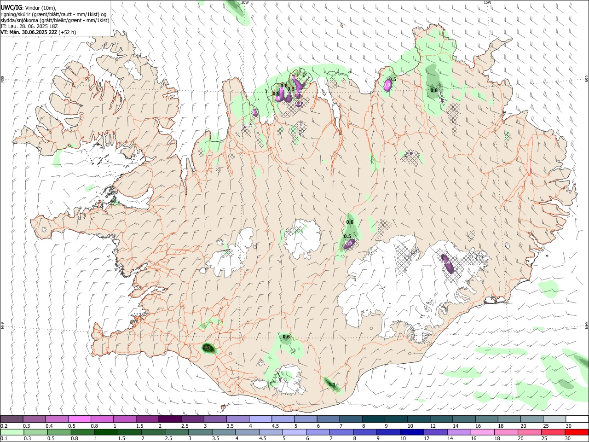Select the light pink 16 swatch in lower legend row
This screenshot has width=589, height=442.
tap(482, 432)
